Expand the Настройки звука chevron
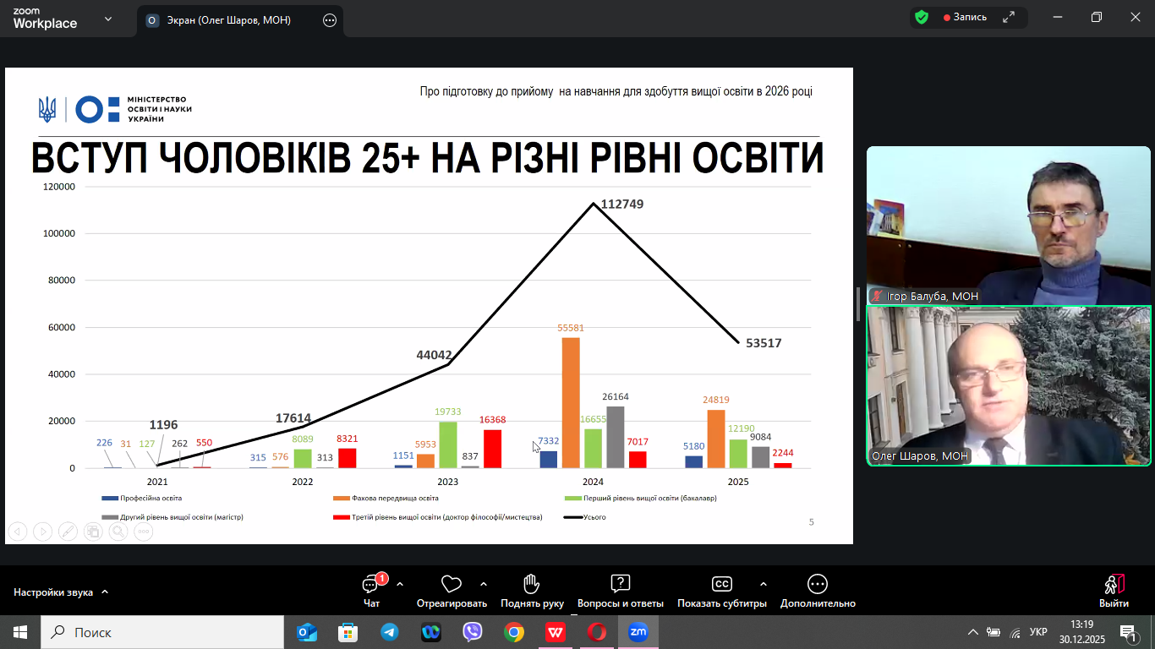The image size is (1155, 649). (x=105, y=592)
